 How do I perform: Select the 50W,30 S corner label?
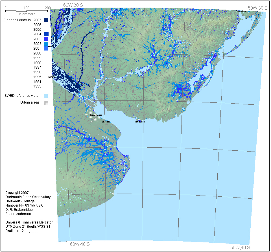click(257, 8)
